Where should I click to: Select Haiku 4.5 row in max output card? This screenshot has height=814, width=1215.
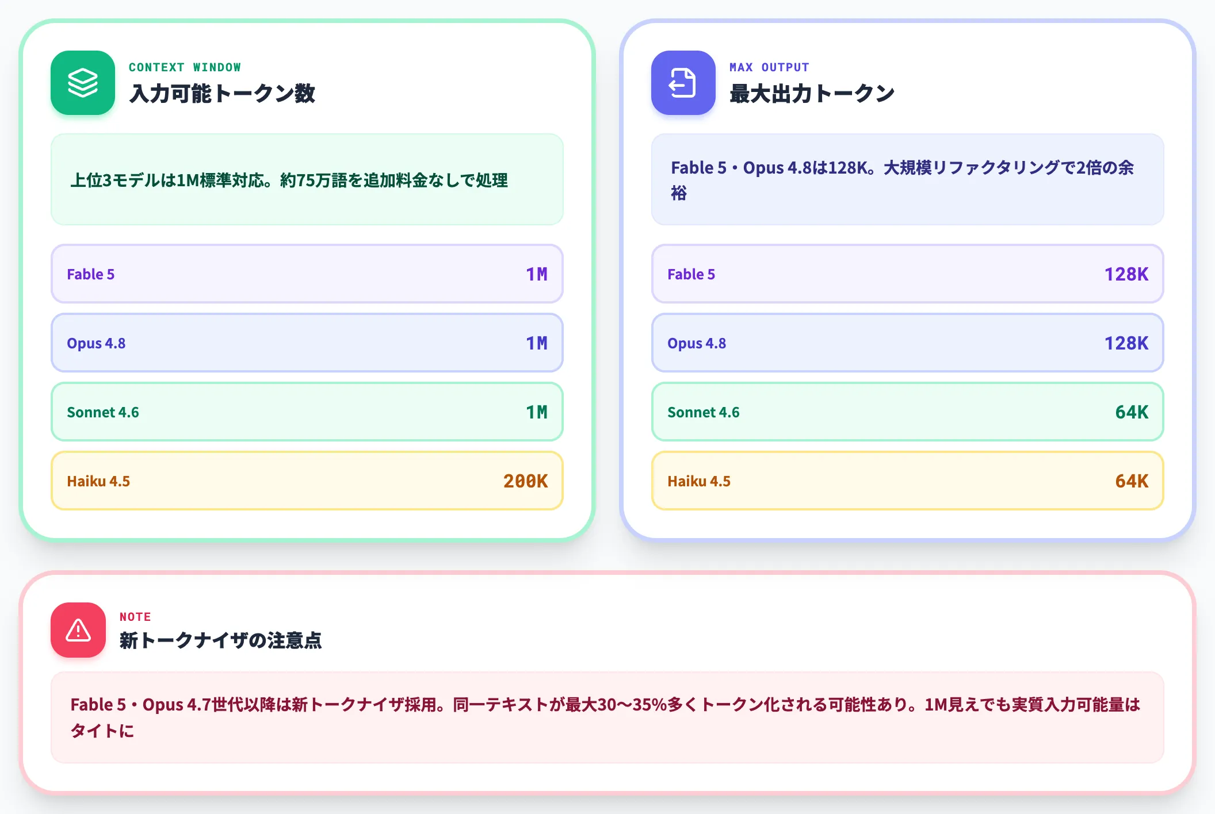[x=908, y=481]
